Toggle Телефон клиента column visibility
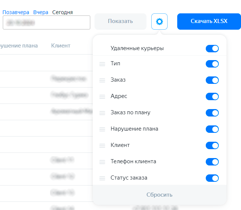Image resolution: width=241 pixels, height=210 pixels. (212, 162)
